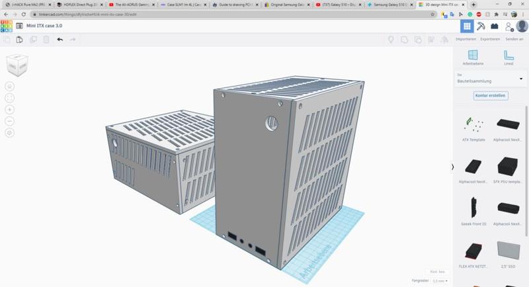The height and width of the screenshot is (287, 529).
Task: Pick the Geeek Front IO shape
Action: (x=473, y=212)
